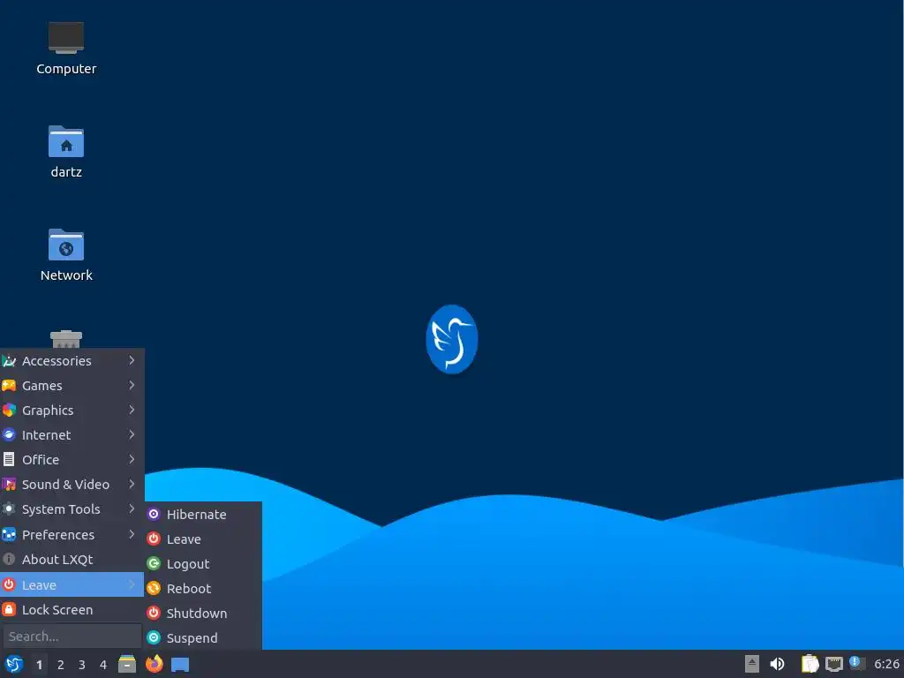Expand the Accessories submenu arrow

click(x=132, y=360)
